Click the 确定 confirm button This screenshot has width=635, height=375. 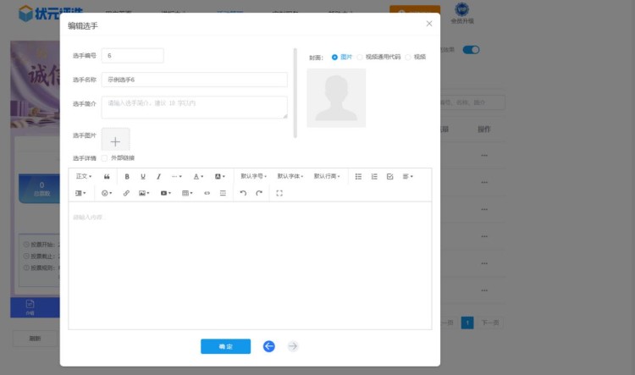pos(225,346)
